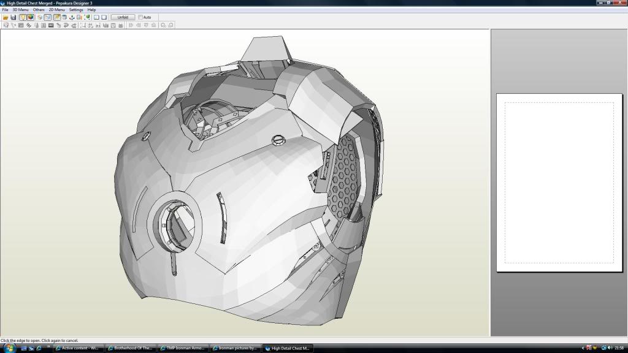This screenshot has width=628, height=353.
Task: Click the last icon in the lower toolbar row
Action: coord(170,25)
